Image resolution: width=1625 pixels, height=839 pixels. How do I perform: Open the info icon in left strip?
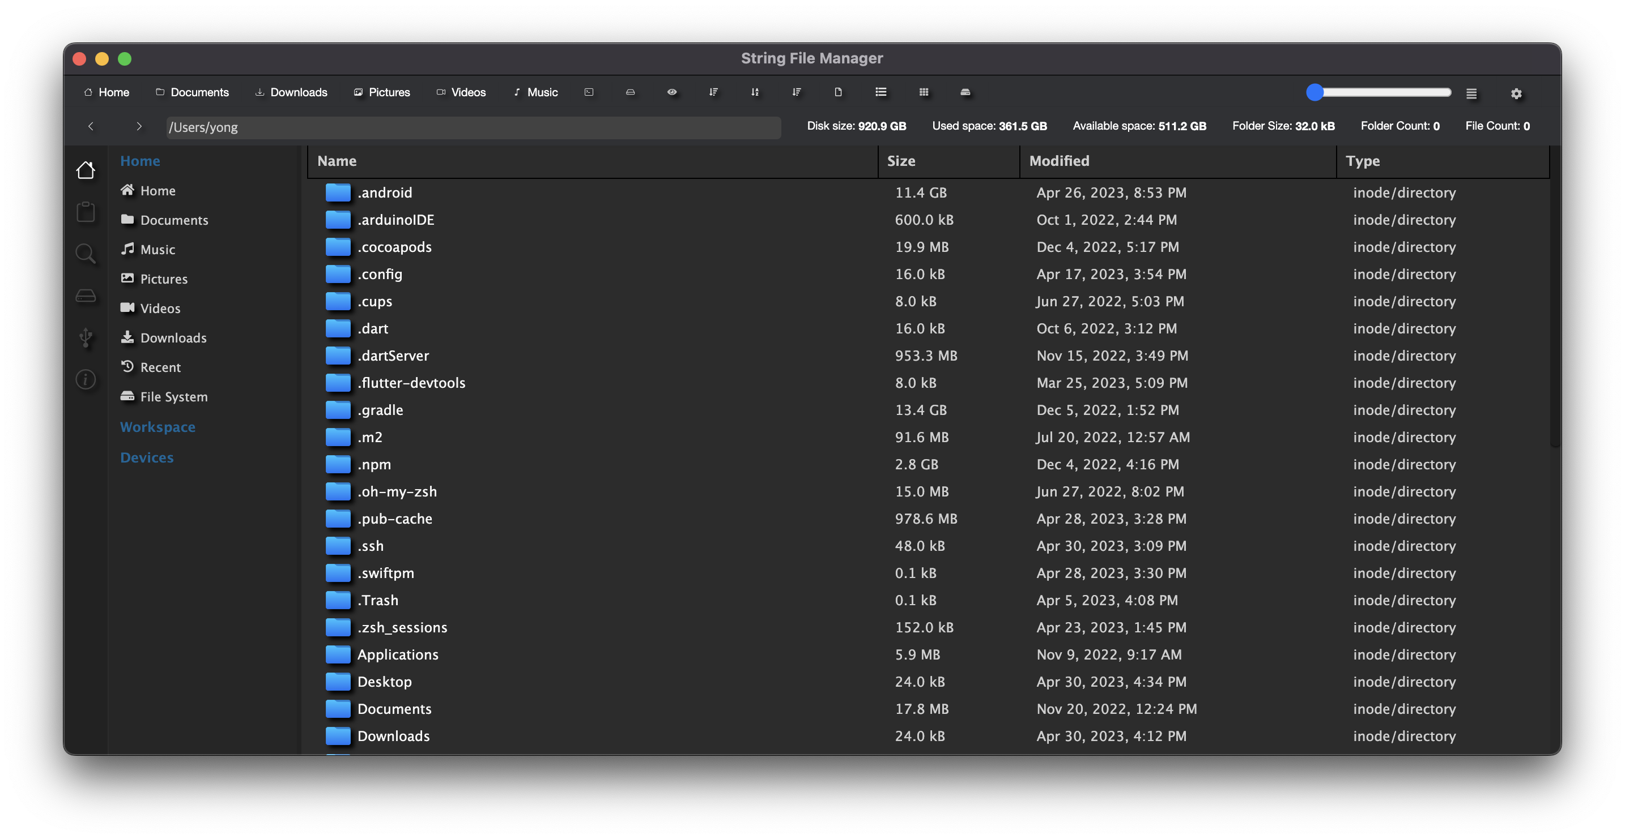86,379
